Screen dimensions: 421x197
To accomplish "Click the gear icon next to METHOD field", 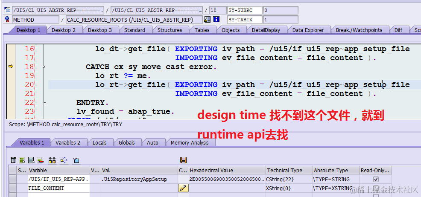I will (7, 19).
